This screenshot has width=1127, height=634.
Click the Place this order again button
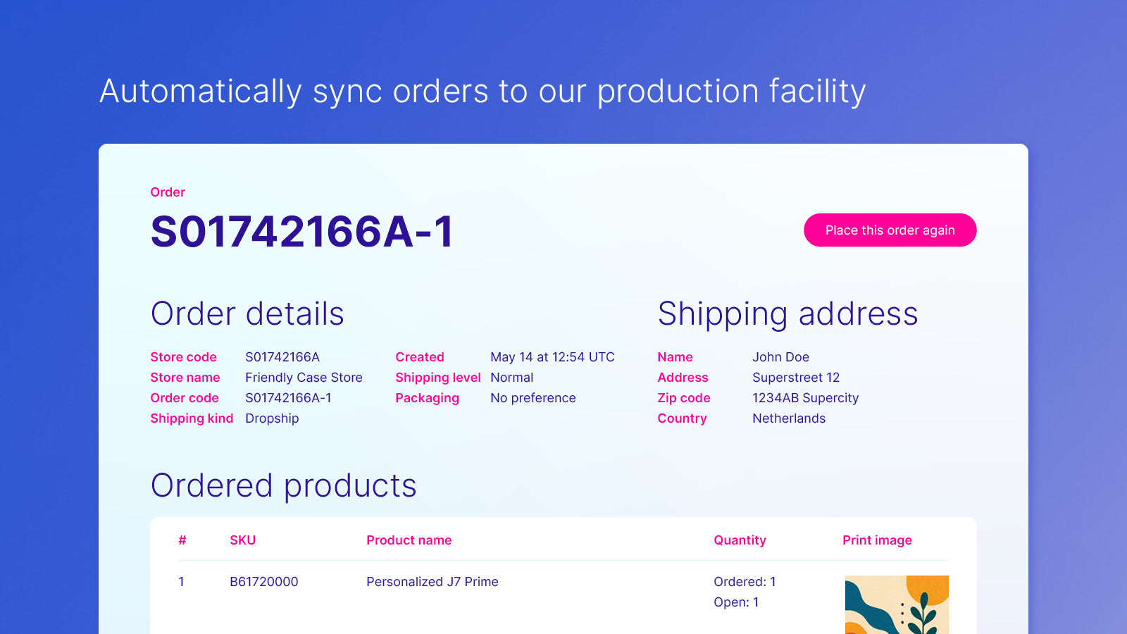[890, 230]
